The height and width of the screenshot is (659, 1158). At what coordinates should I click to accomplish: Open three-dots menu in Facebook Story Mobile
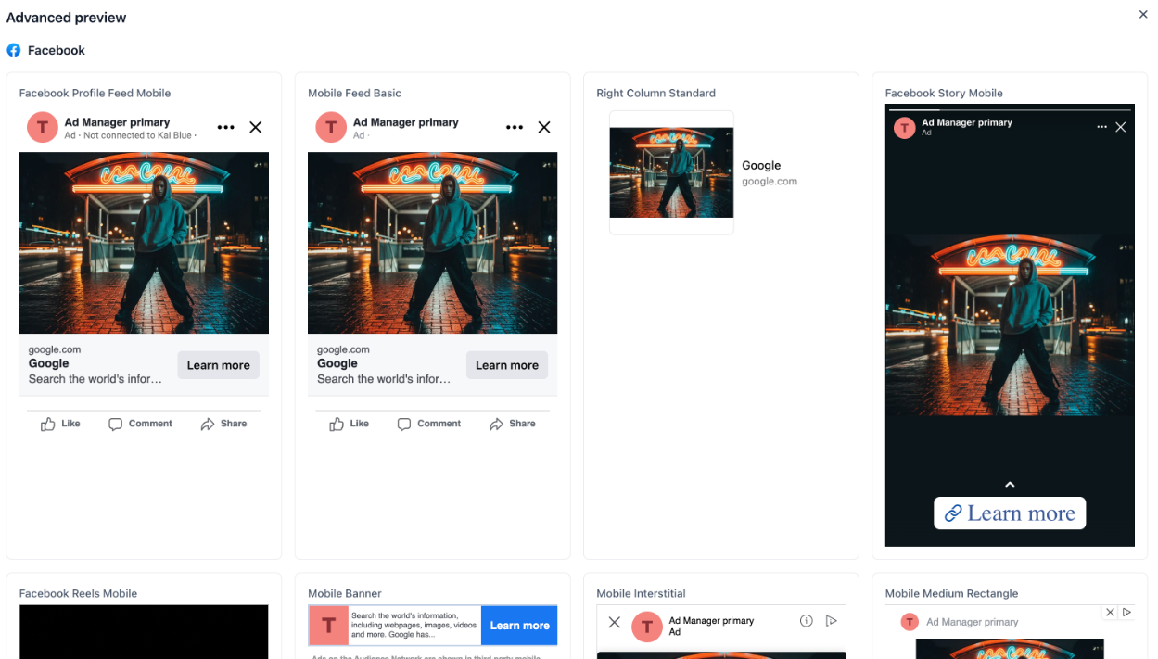[1101, 127]
